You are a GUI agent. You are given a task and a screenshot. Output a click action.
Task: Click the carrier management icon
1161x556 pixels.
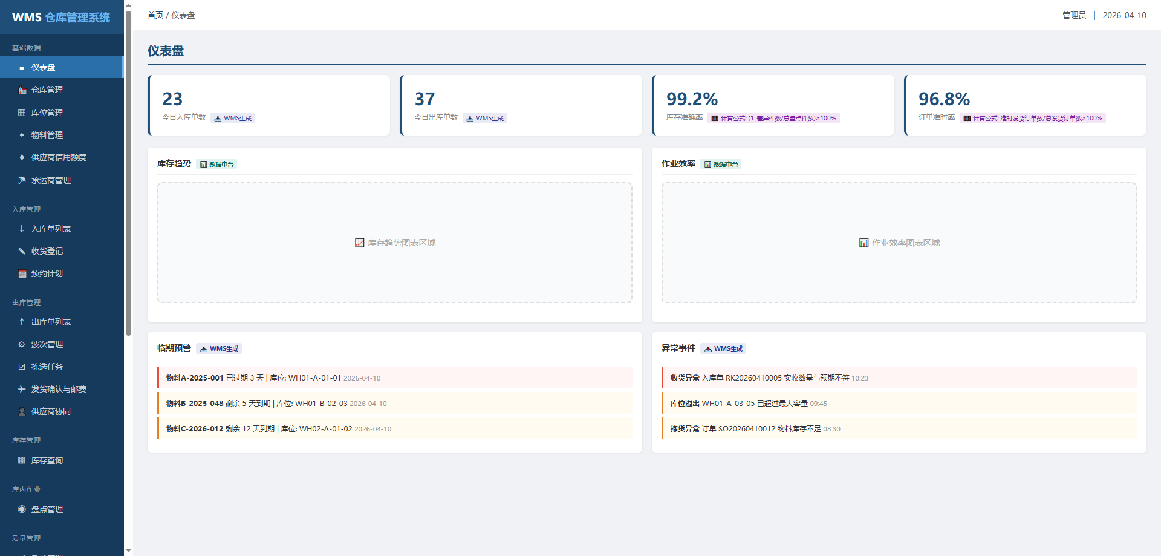[x=22, y=180]
